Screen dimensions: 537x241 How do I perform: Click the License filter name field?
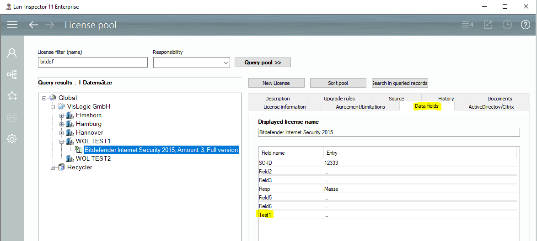click(x=92, y=63)
